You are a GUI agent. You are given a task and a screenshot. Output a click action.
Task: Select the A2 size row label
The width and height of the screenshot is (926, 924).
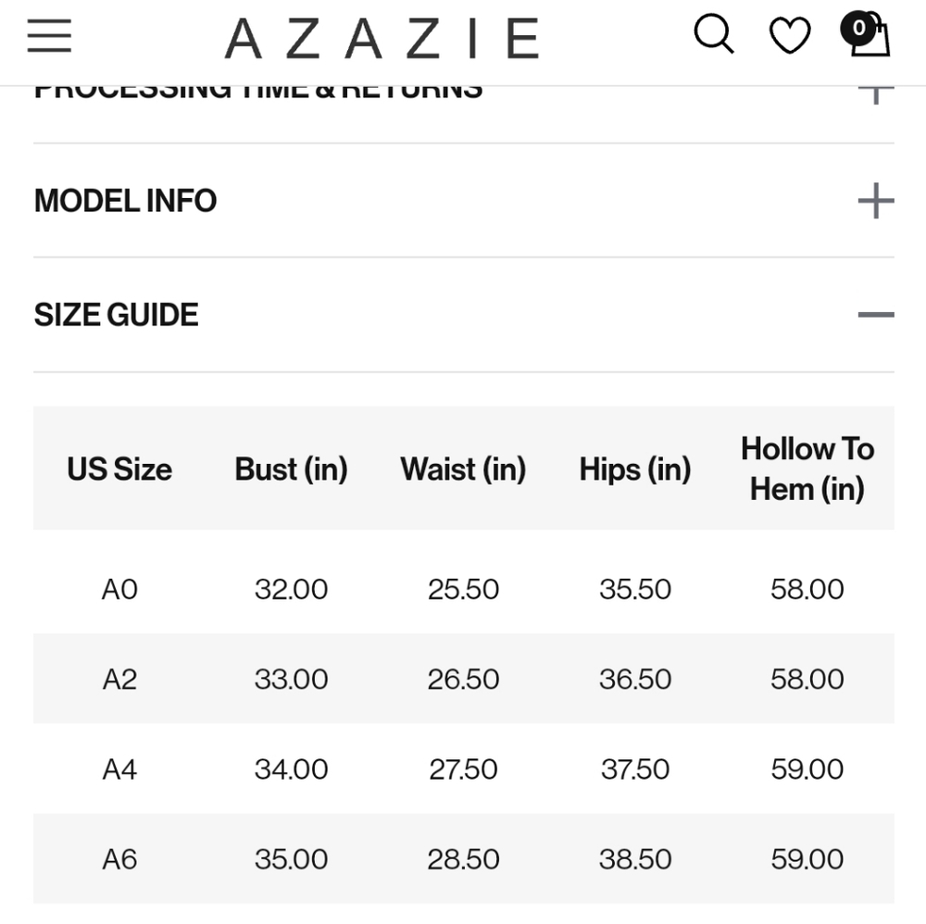pyautogui.click(x=119, y=679)
